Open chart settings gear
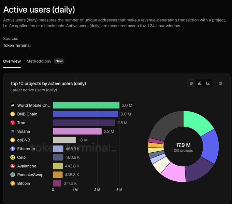The height and width of the screenshot is (204, 232). [220, 83]
